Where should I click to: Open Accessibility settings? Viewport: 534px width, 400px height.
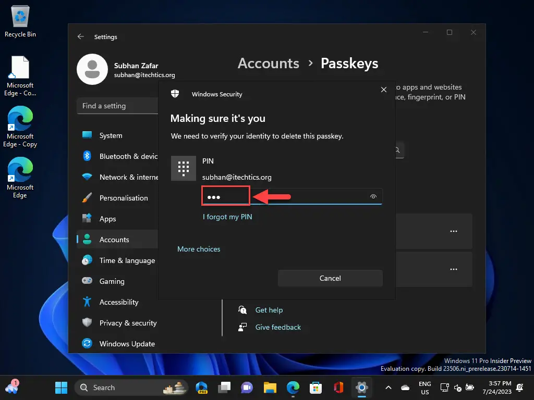(118, 302)
